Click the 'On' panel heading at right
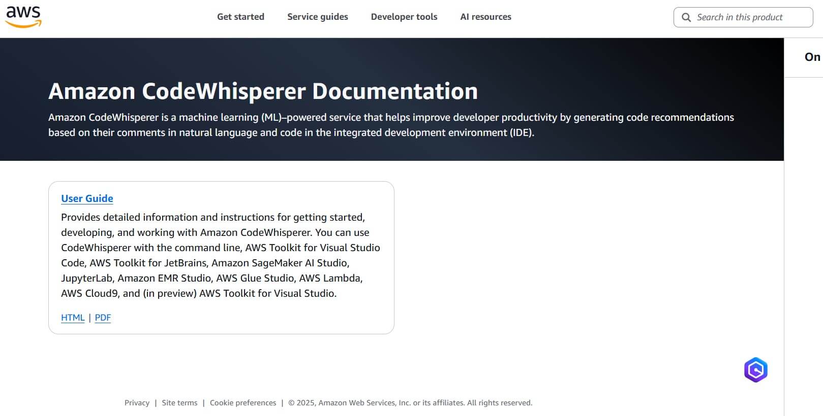The height and width of the screenshot is (416, 823). point(812,57)
